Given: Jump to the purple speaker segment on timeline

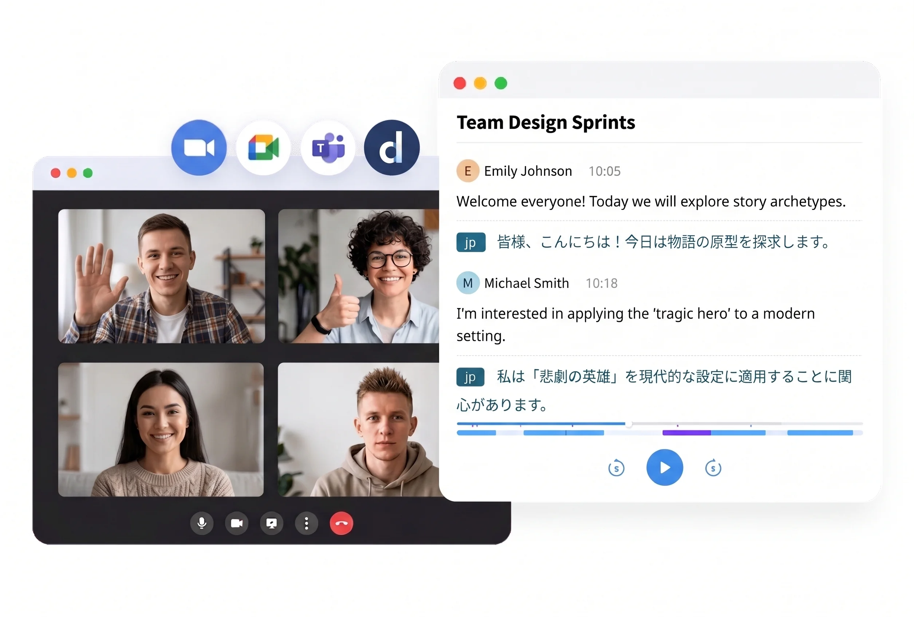Looking at the screenshot, I should [686, 433].
